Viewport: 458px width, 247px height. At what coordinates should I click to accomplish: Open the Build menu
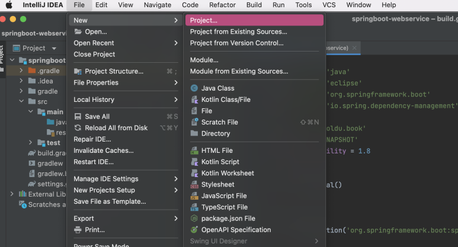pos(254,5)
